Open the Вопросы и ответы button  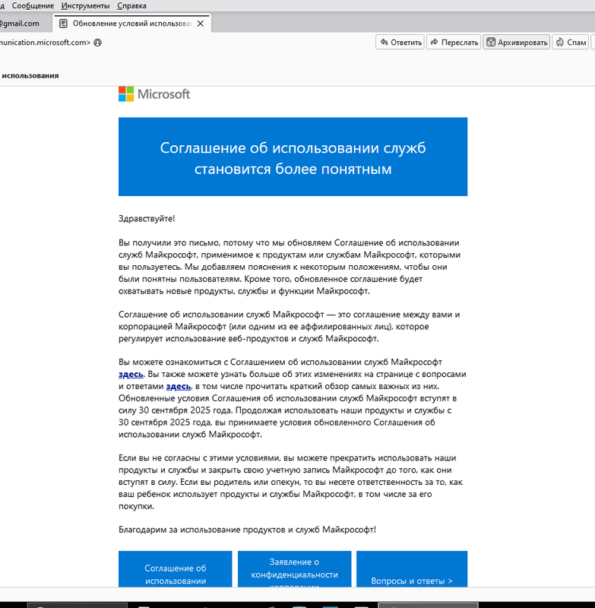(x=412, y=568)
